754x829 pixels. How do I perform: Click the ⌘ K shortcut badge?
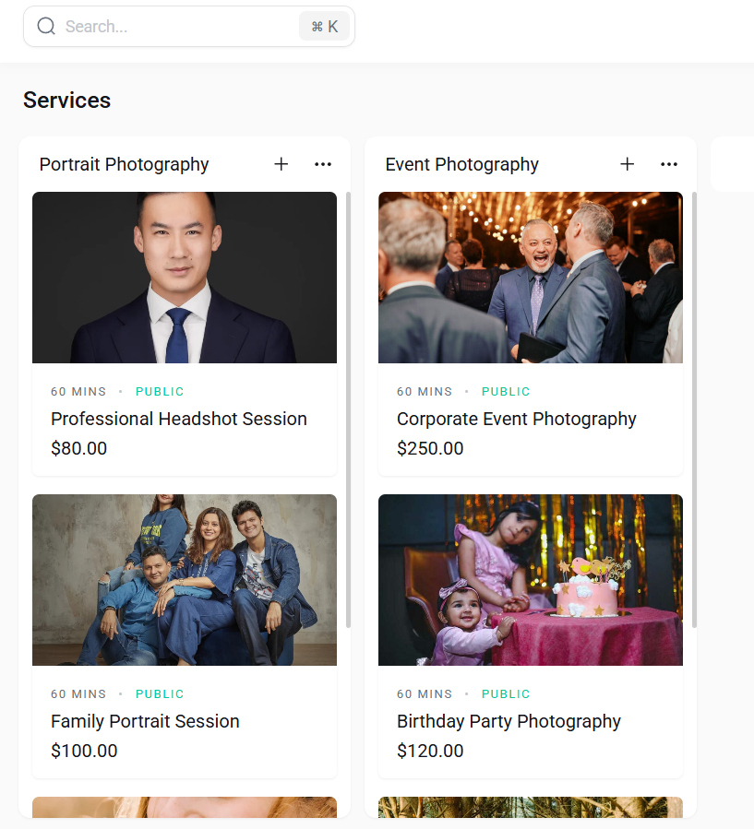pos(324,27)
